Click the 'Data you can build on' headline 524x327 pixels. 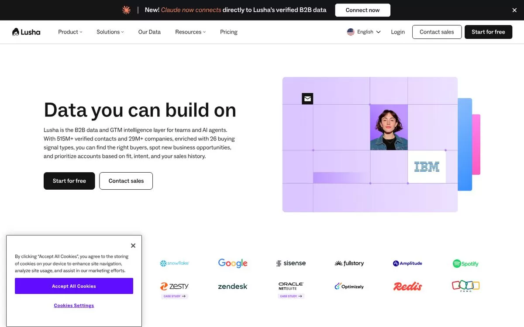(140, 110)
